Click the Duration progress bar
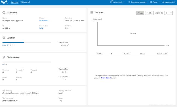 pos(27,42)
